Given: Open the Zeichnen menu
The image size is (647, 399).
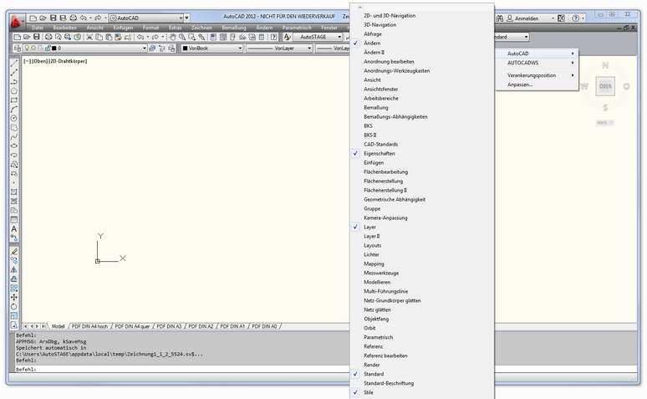Looking at the screenshot, I should (201, 28).
